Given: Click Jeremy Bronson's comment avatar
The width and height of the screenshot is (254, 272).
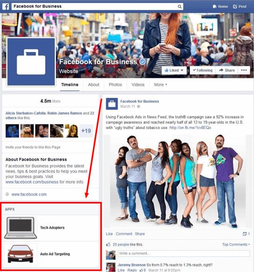Looking at the screenshot, I should [111, 267].
